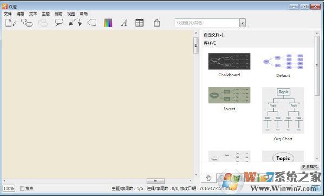The width and height of the screenshot is (325, 196).
Task: Toggle the 焦点 focus checkbox
Action: point(22,188)
